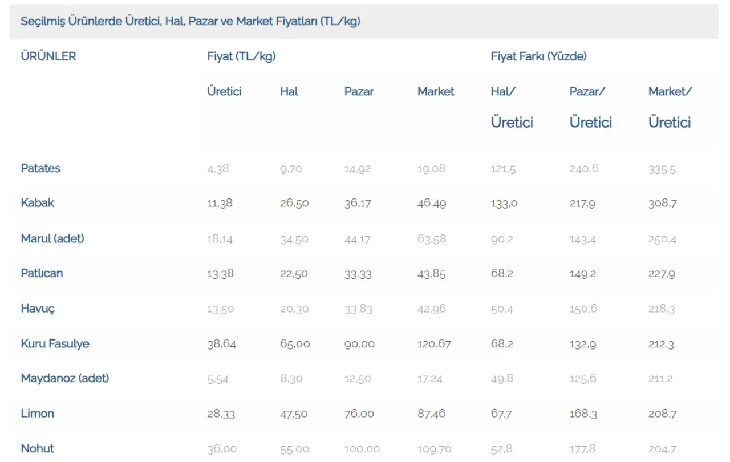Click Kabak Market/Üretici value 308,7

(662, 204)
